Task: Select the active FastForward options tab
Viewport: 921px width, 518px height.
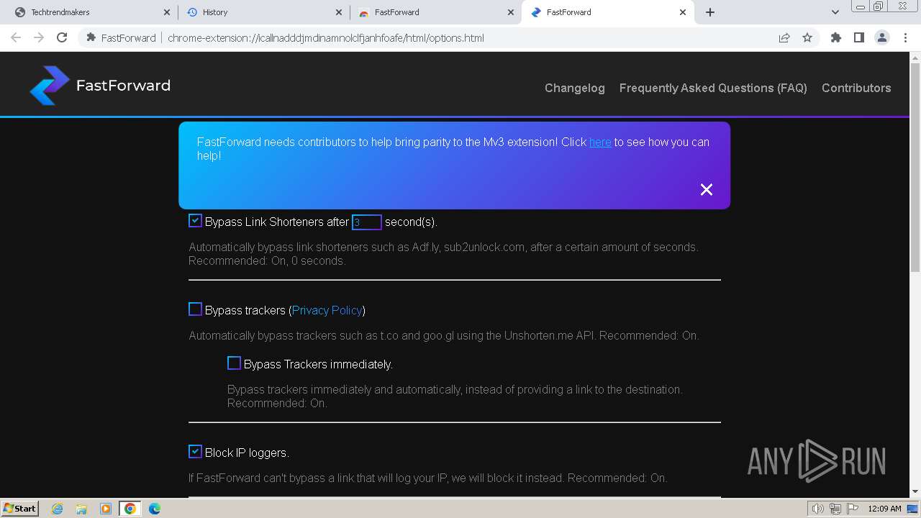Action: [x=608, y=12]
